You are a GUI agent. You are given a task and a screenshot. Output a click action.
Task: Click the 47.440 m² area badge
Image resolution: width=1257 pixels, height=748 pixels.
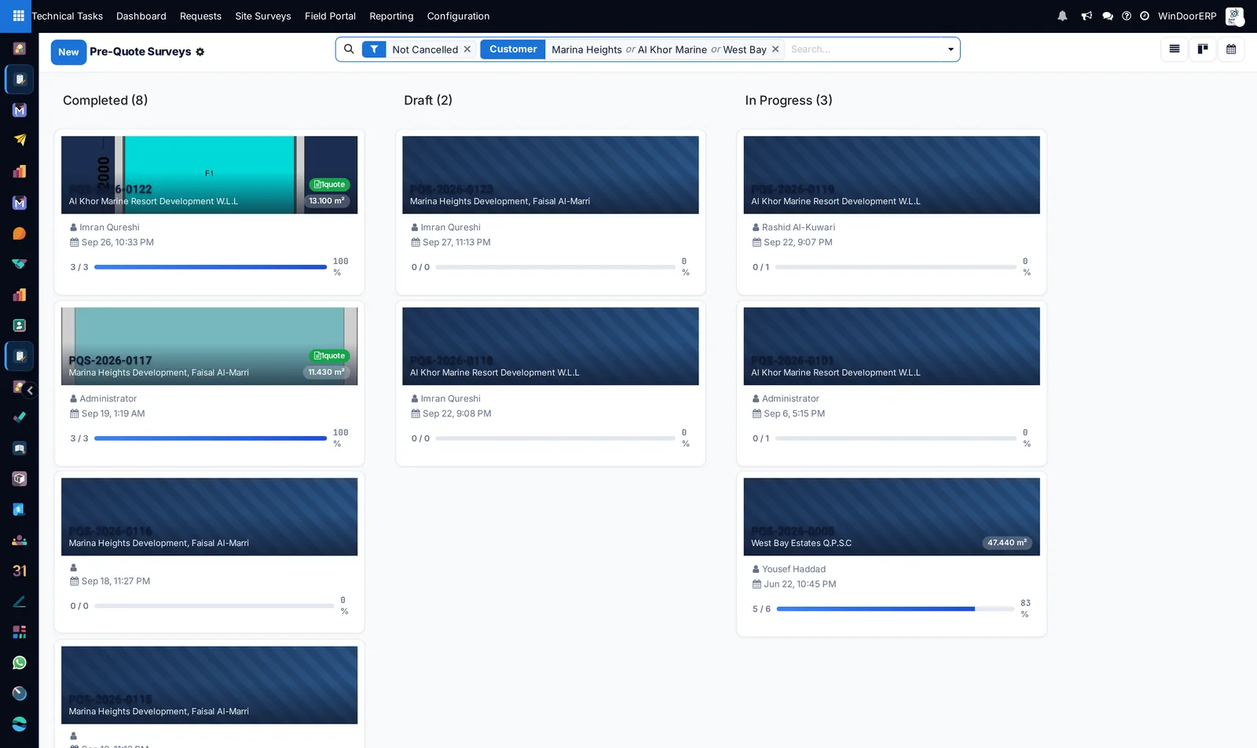tap(1007, 543)
